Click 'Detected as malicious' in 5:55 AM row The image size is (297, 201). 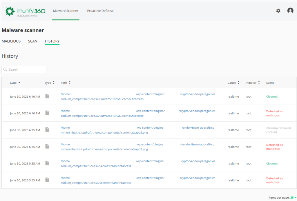coord(274,180)
